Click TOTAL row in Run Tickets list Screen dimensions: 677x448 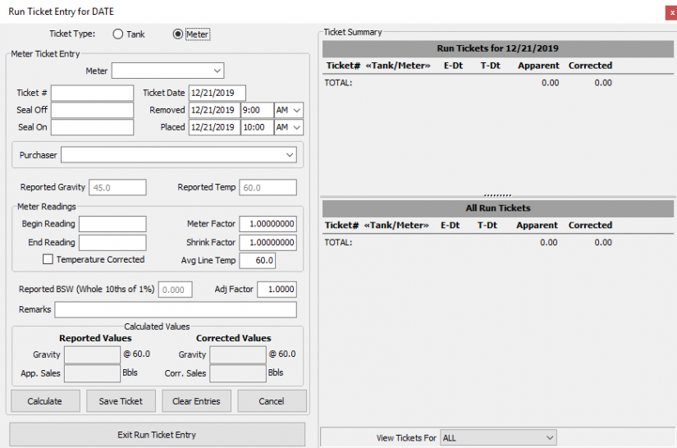pos(498,83)
